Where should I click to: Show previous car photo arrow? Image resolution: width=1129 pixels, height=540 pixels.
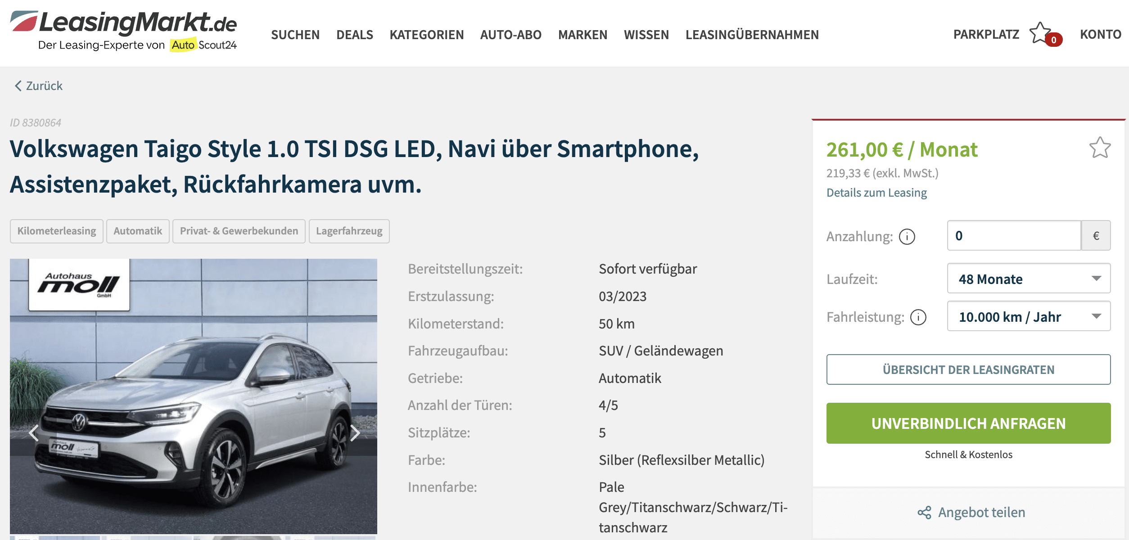pos(34,433)
